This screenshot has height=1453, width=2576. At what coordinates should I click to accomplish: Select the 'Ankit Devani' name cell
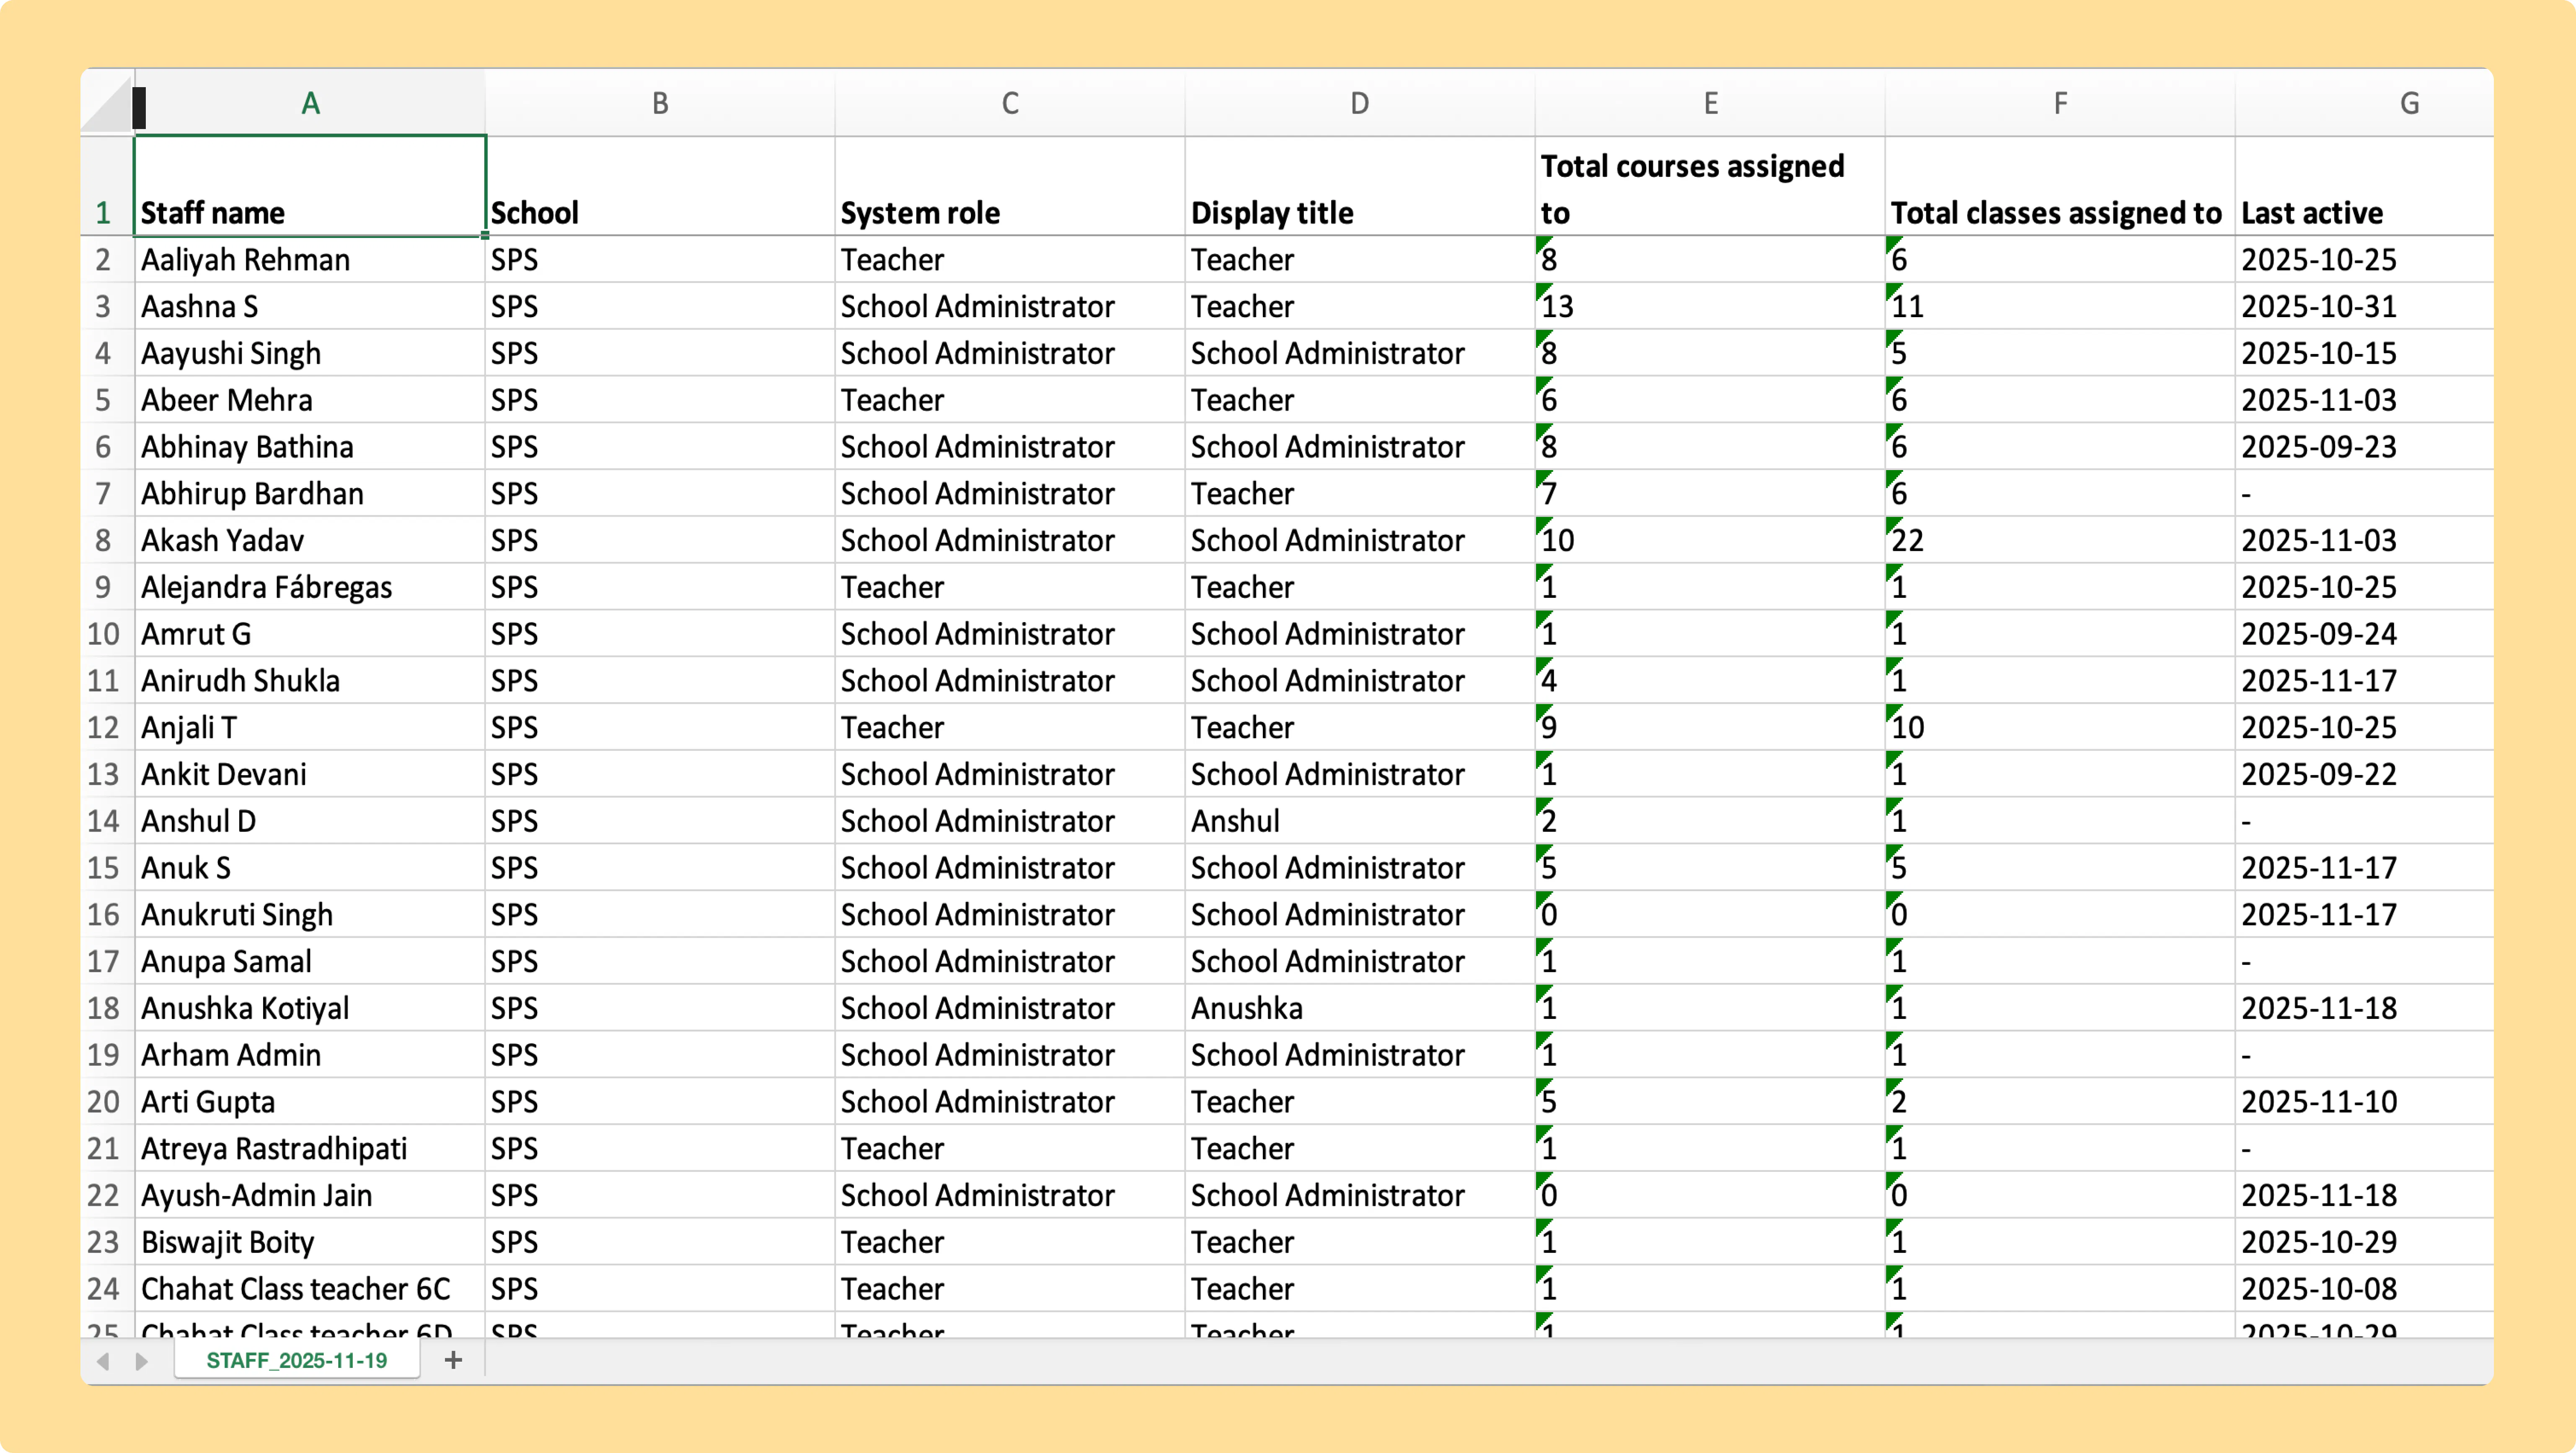coord(310,774)
